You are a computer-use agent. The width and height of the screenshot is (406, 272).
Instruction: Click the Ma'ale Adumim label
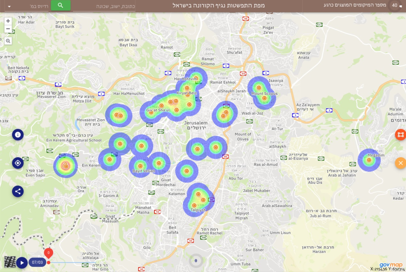395,111
